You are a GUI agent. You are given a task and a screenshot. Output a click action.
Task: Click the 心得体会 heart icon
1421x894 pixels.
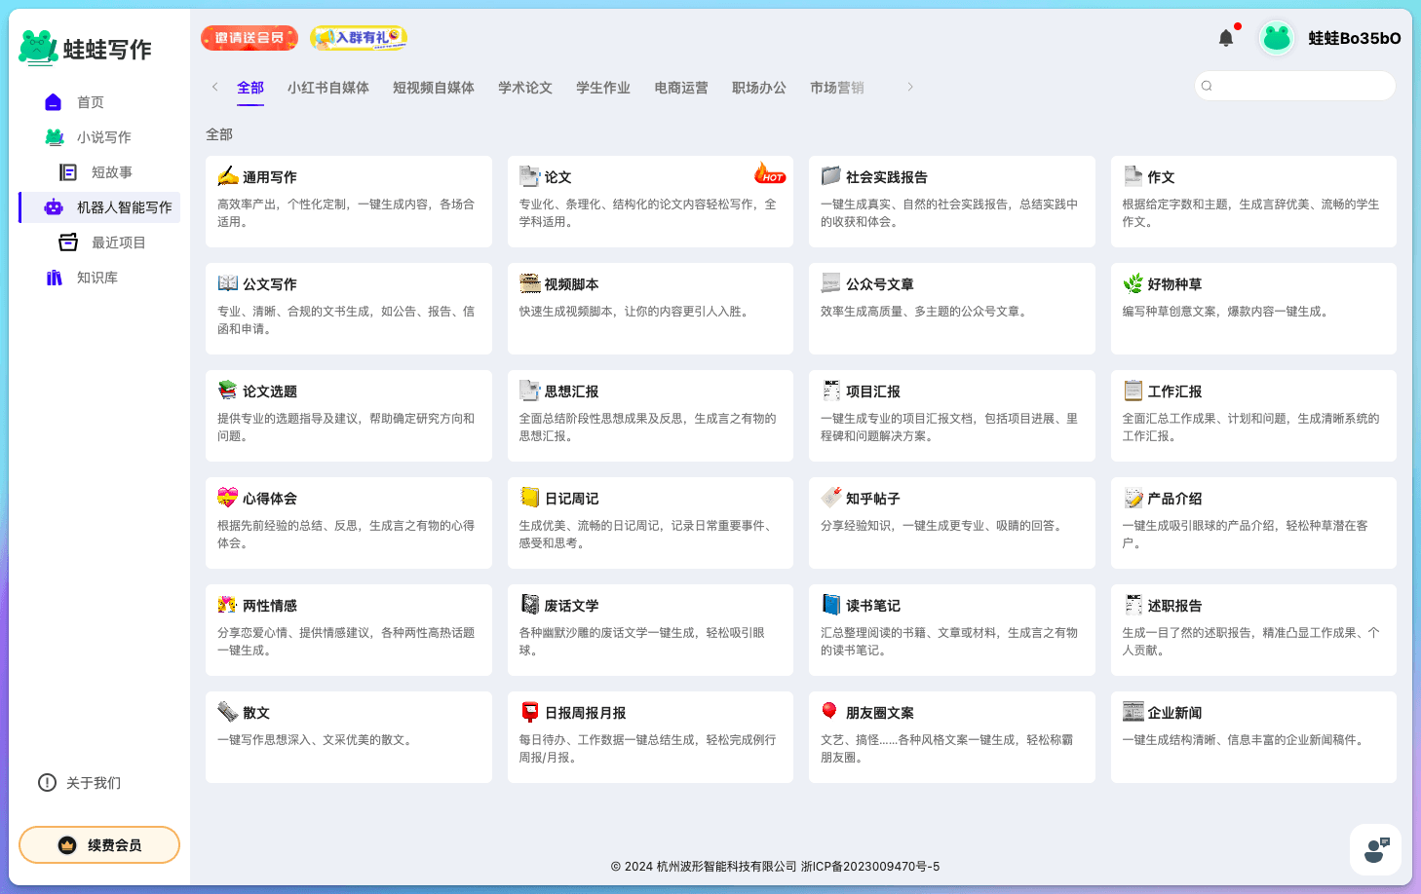tap(228, 498)
